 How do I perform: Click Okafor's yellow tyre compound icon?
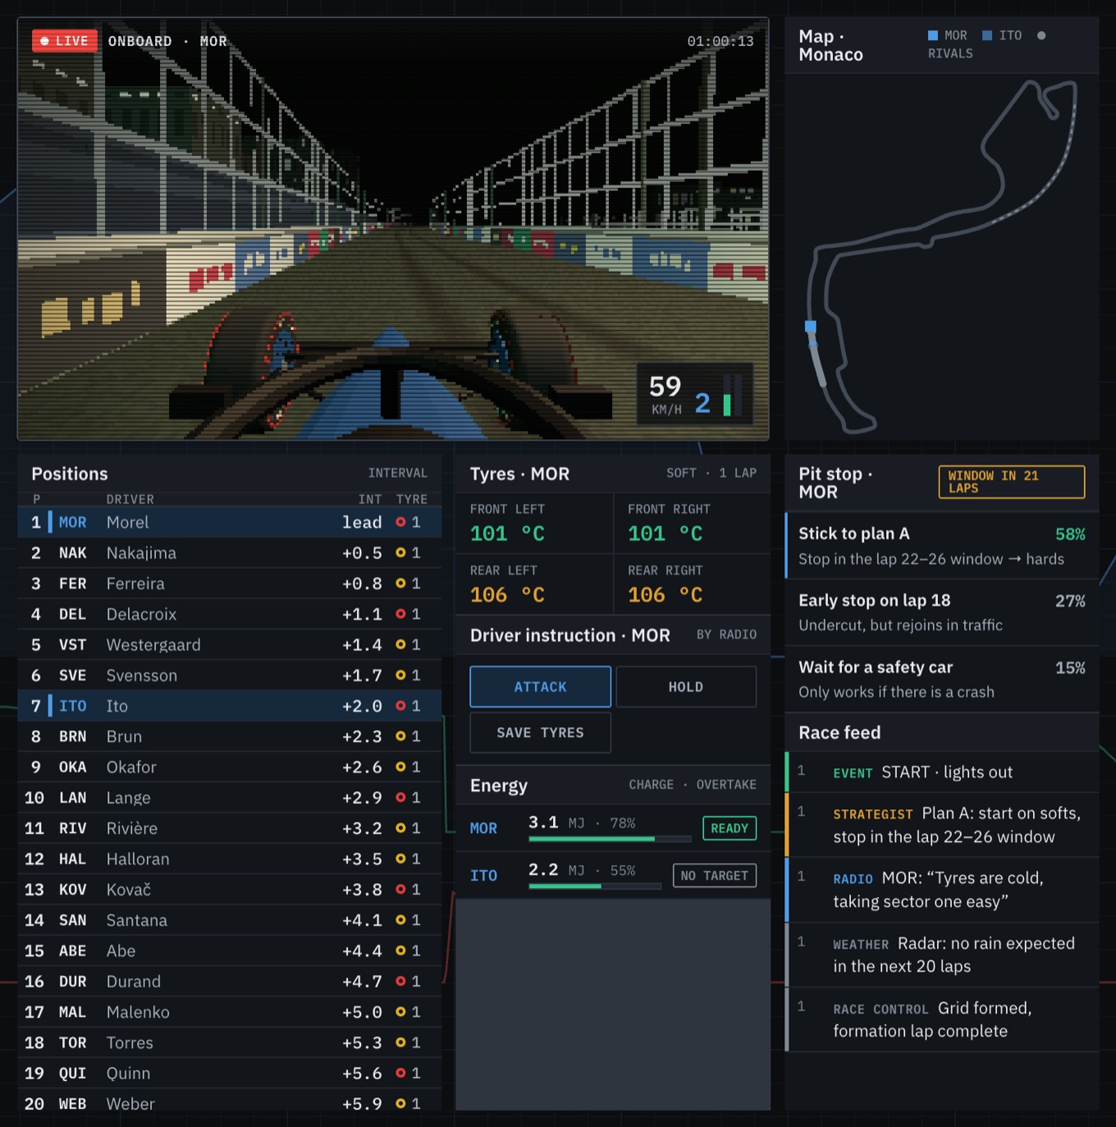pos(400,767)
